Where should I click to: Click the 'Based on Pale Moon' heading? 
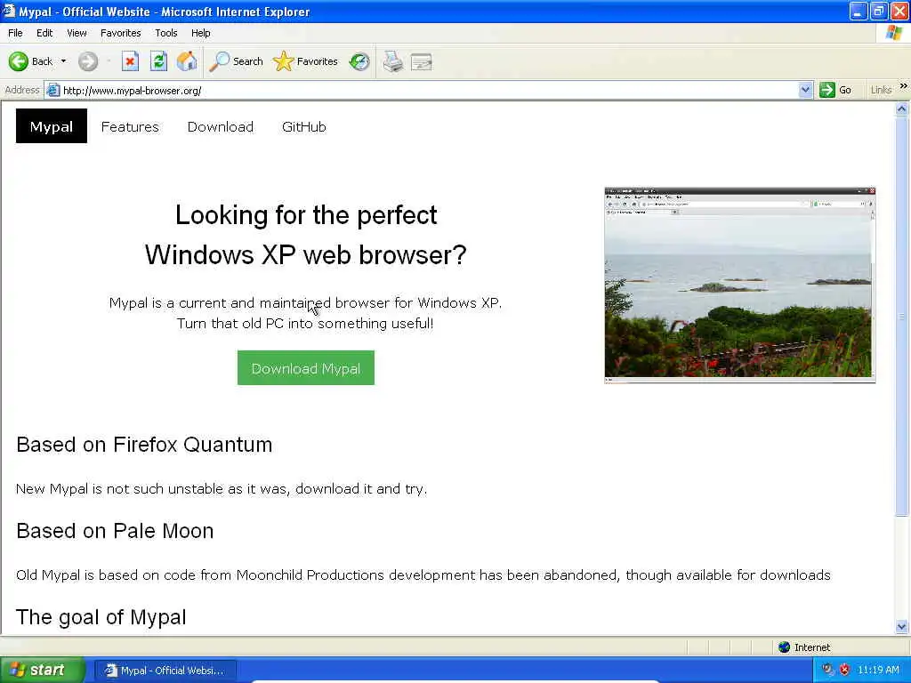[115, 531]
